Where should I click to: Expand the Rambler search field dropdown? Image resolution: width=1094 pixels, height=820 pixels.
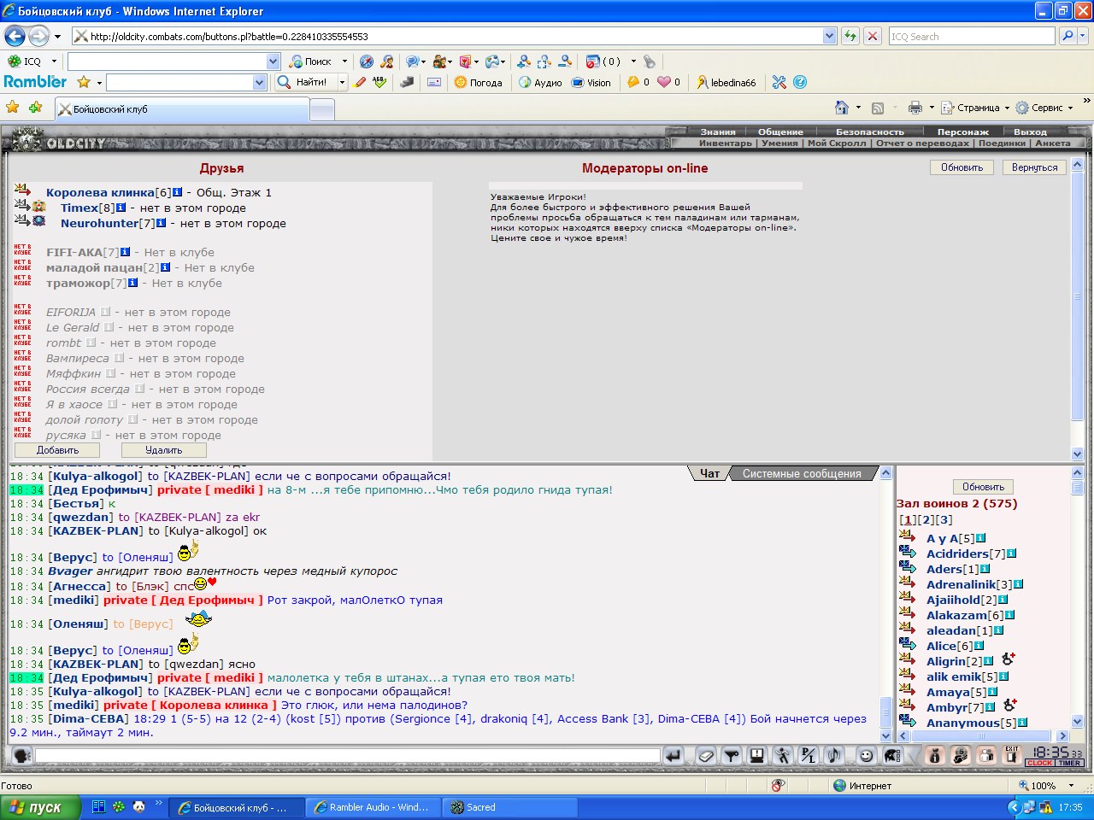coord(260,82)
